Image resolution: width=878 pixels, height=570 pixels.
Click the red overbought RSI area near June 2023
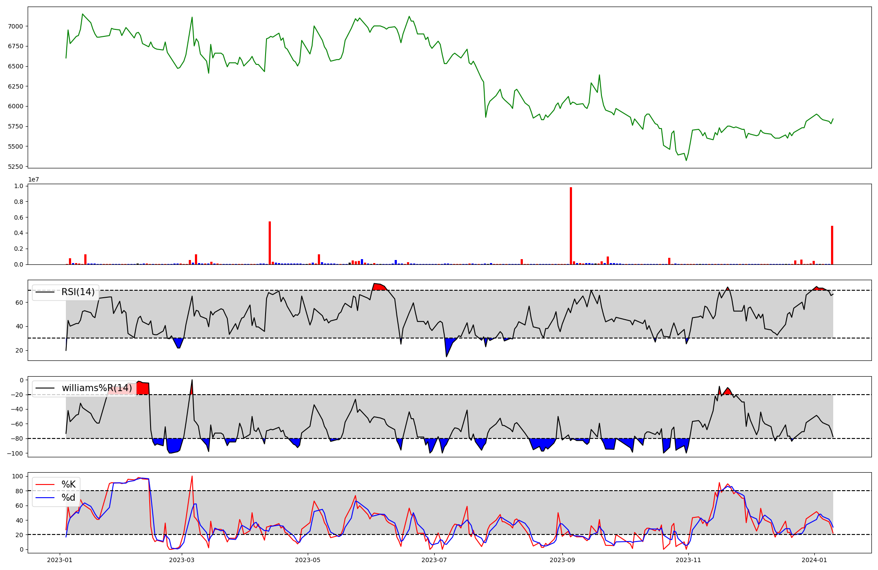(x=378, y=287)
